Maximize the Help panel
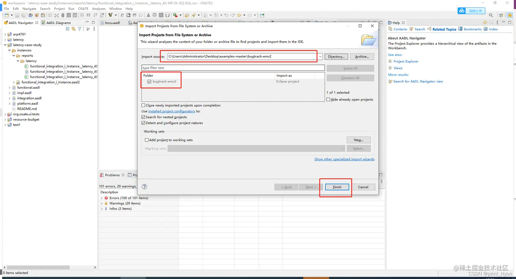This screenshot has width=516, height=279. point(510,23)
